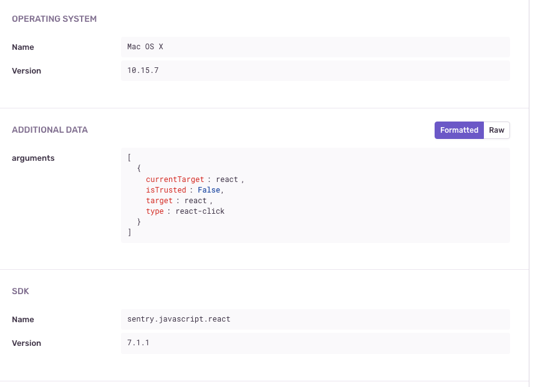Click the Additional Data section heading
540x387 pixels.
coord(50,130)
